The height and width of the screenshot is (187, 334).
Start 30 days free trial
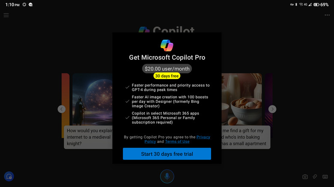point(167,154)
